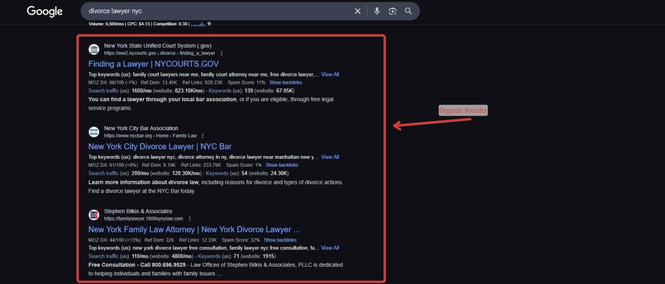Click 'View All' keywords for NYCOURTS.GOV result
This screenshot has width=665, height=284.
[330, 74]
